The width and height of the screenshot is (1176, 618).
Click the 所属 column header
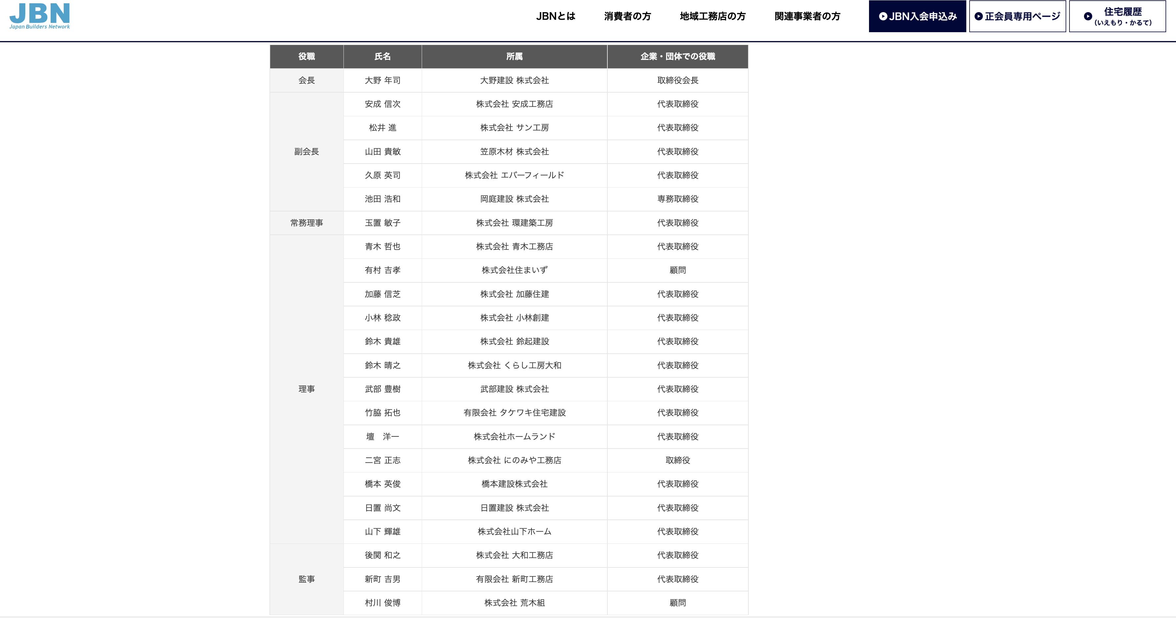514,56
